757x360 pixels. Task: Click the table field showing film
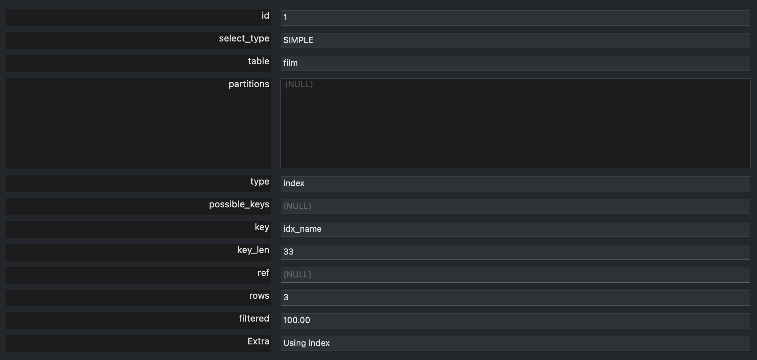515,63
